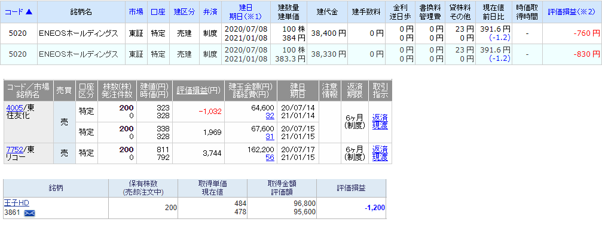Sort by the コード column header

(19, 12)
